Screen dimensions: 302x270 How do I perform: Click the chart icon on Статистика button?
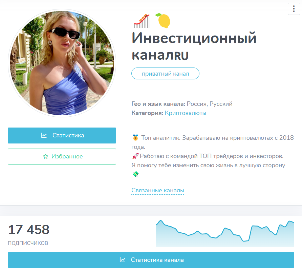pyautogui.click(x=44, y=135)
